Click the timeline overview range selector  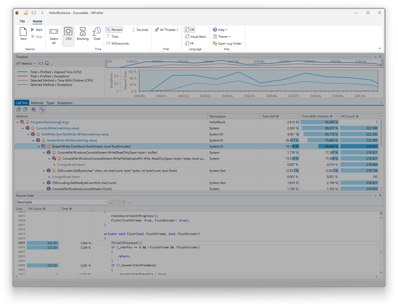click(244, 63)
